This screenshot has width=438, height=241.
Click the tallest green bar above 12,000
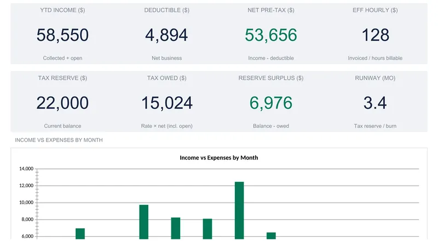(239, 210)
